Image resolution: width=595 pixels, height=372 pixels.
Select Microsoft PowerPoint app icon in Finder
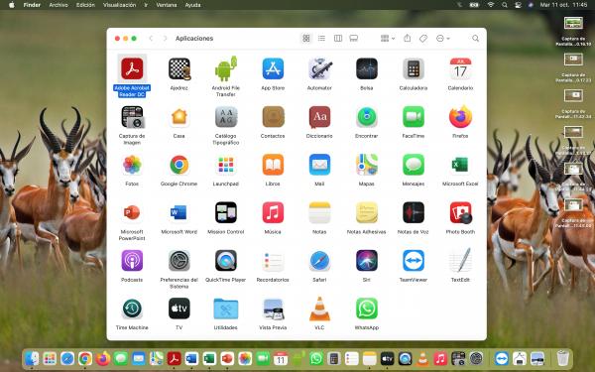132,213
